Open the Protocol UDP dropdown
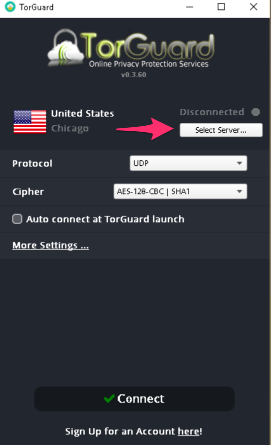Screen dimensions: 271x445 [x=188, y=163]
